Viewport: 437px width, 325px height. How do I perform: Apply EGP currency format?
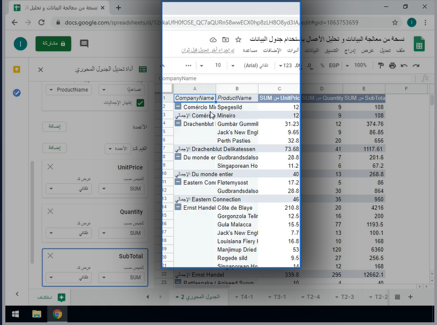click(x=334, y=65)
